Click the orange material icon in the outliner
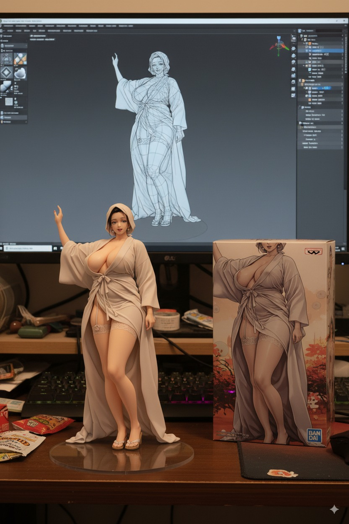 pos(310,43)
